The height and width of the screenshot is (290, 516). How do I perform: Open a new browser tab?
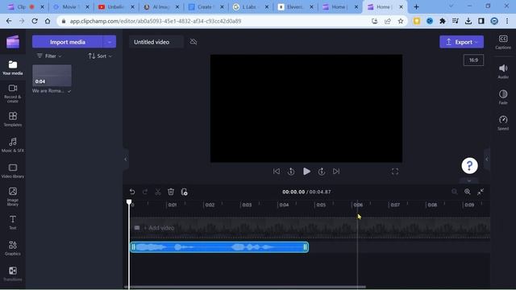[416, 6]
